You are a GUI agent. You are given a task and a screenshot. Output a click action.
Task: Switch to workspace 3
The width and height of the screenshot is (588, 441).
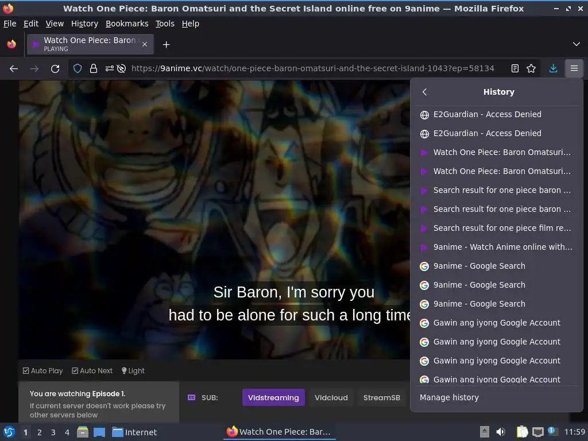pos(53,432)
